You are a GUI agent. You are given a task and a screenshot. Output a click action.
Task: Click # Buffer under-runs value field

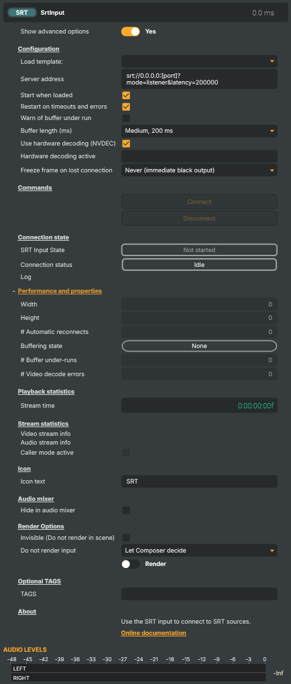pyautogui.click(x=199, y=360)
